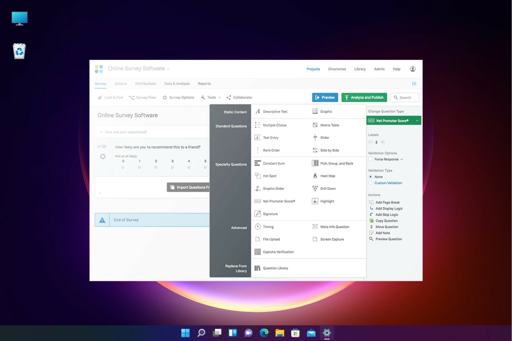The height and width of the screenshot is (341, 512).
Task: Choose Constant Sum question type
Action: tap(270, 163)
